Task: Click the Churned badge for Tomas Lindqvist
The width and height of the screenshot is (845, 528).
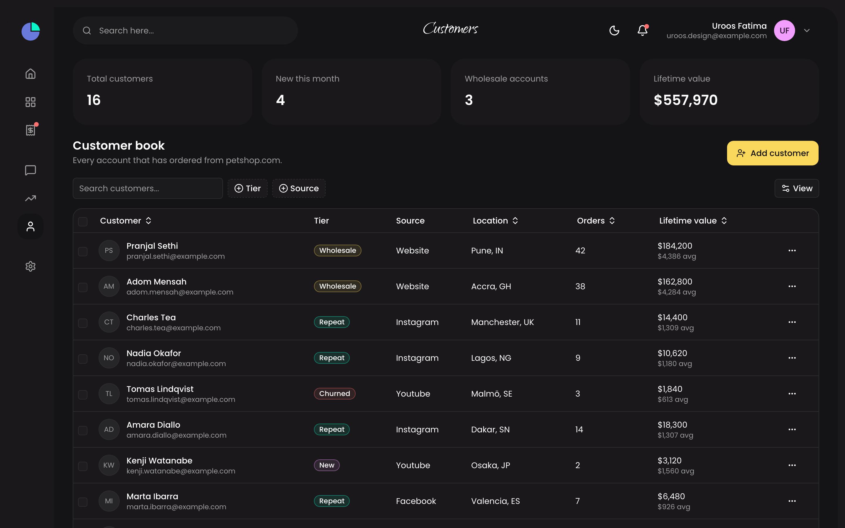Action: [x=334, y=394]
